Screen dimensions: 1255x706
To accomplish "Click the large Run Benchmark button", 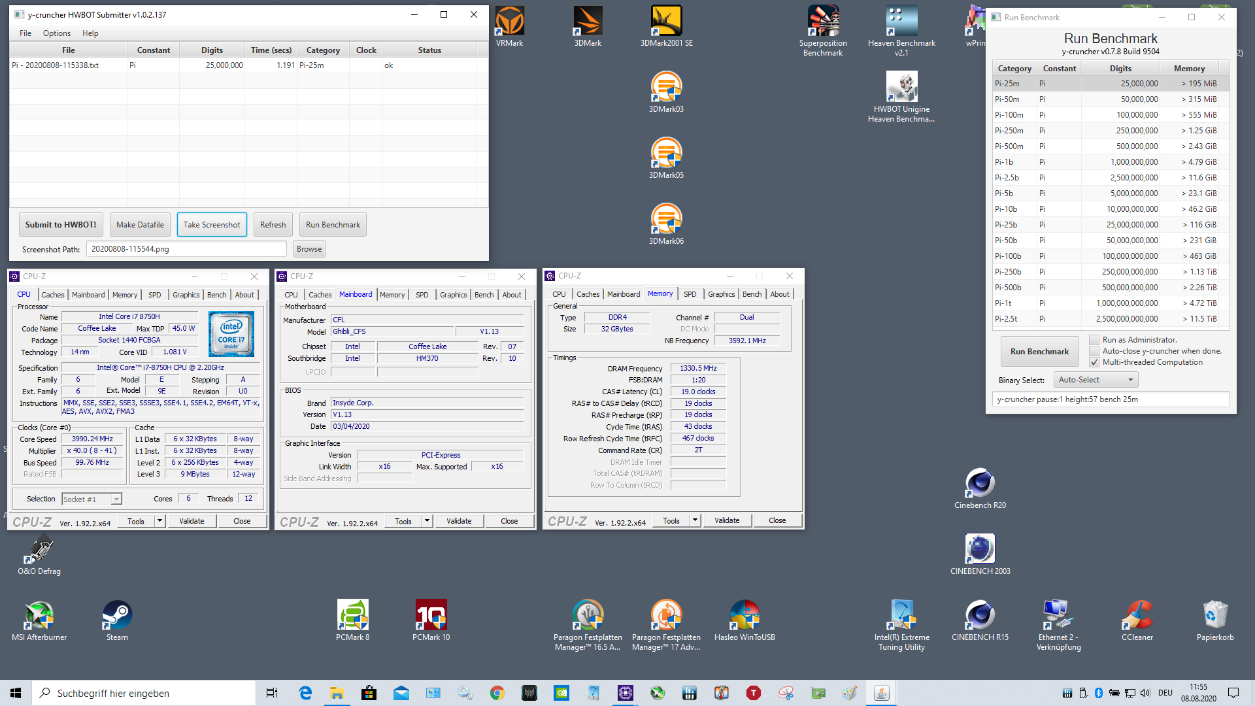I will point(1040,352).
